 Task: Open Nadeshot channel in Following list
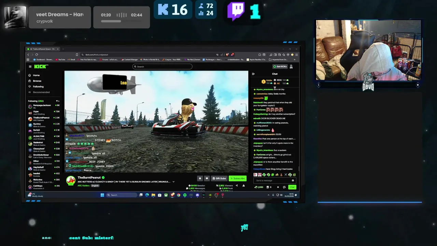tap(44, 143)
